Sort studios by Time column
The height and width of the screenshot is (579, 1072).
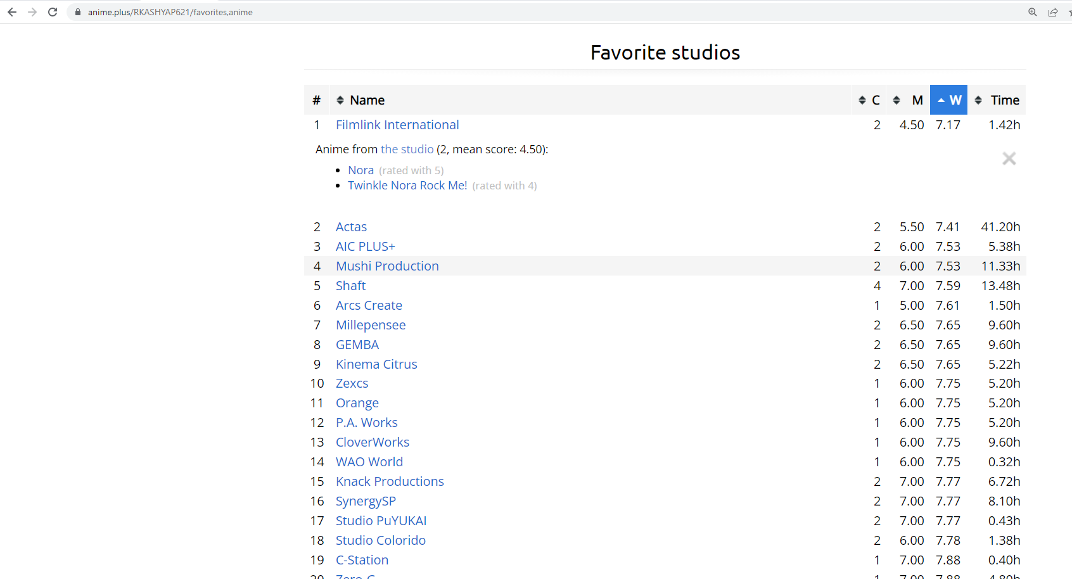(x=997, y=100)
